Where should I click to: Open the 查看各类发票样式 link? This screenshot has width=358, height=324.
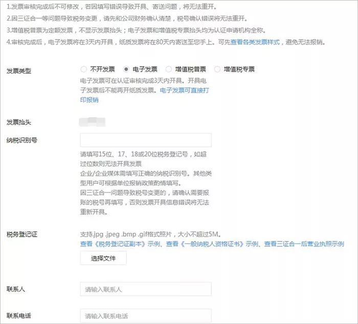pos(255,42)
